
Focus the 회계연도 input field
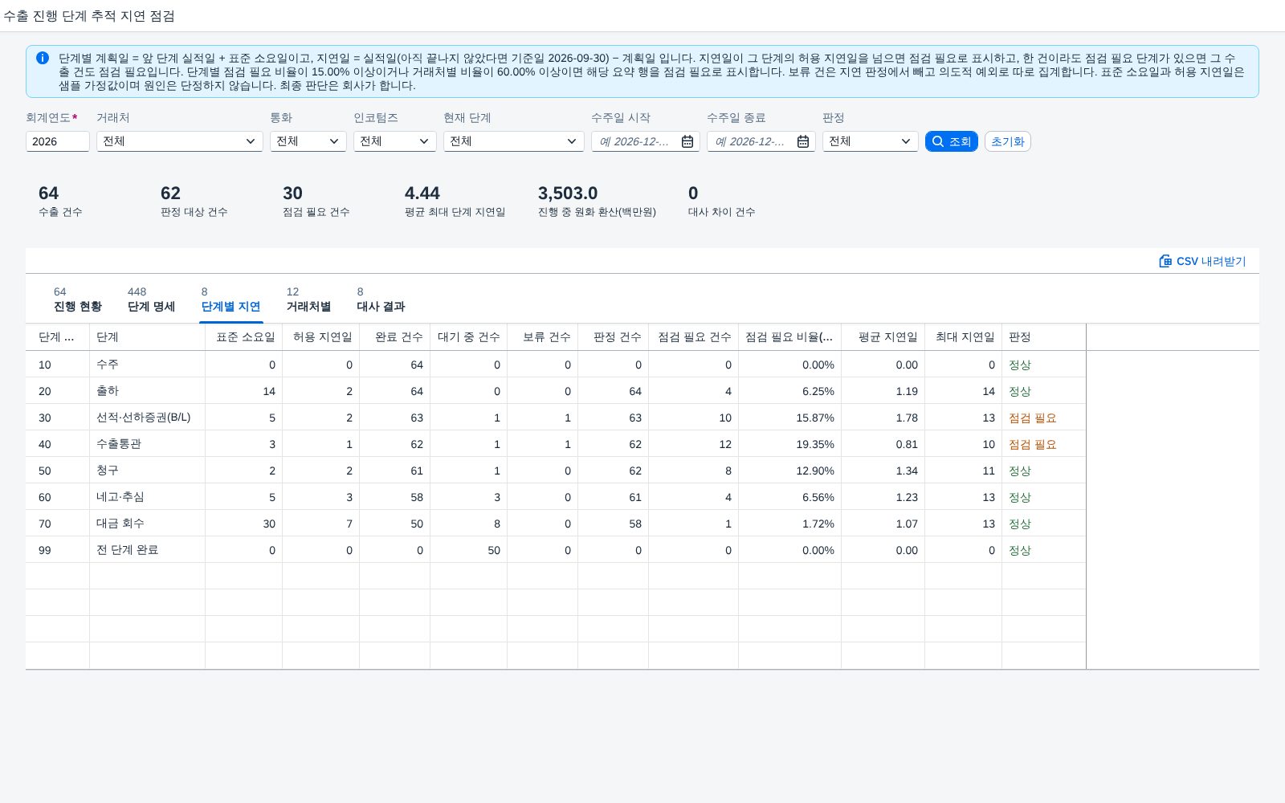point(58,141)
